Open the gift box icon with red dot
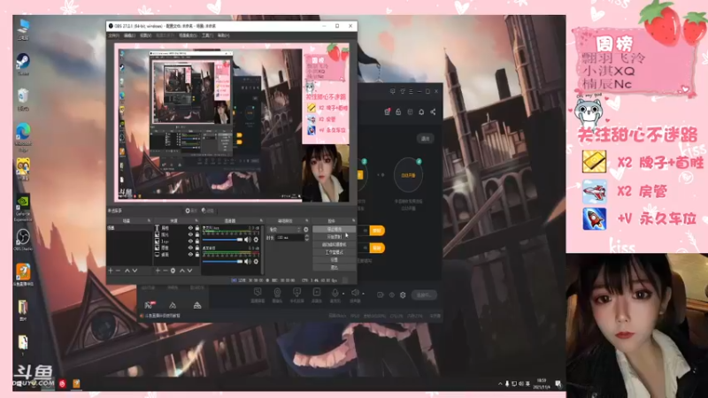The width and height of the screenshot is (708, 398). (x=388, y=111)
